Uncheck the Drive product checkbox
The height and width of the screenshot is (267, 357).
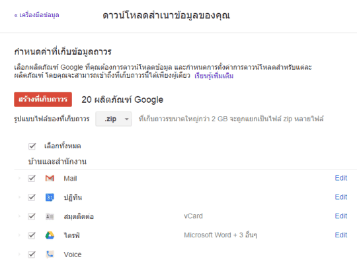(32, 235)
